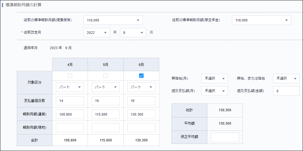Open 従前の標準報酬月額(健康保険) dropdown
The height and width of the screenshot is (151, 303).
tap(113, 20)
